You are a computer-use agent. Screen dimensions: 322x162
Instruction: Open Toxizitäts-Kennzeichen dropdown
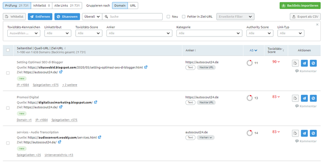click(24, 33)
